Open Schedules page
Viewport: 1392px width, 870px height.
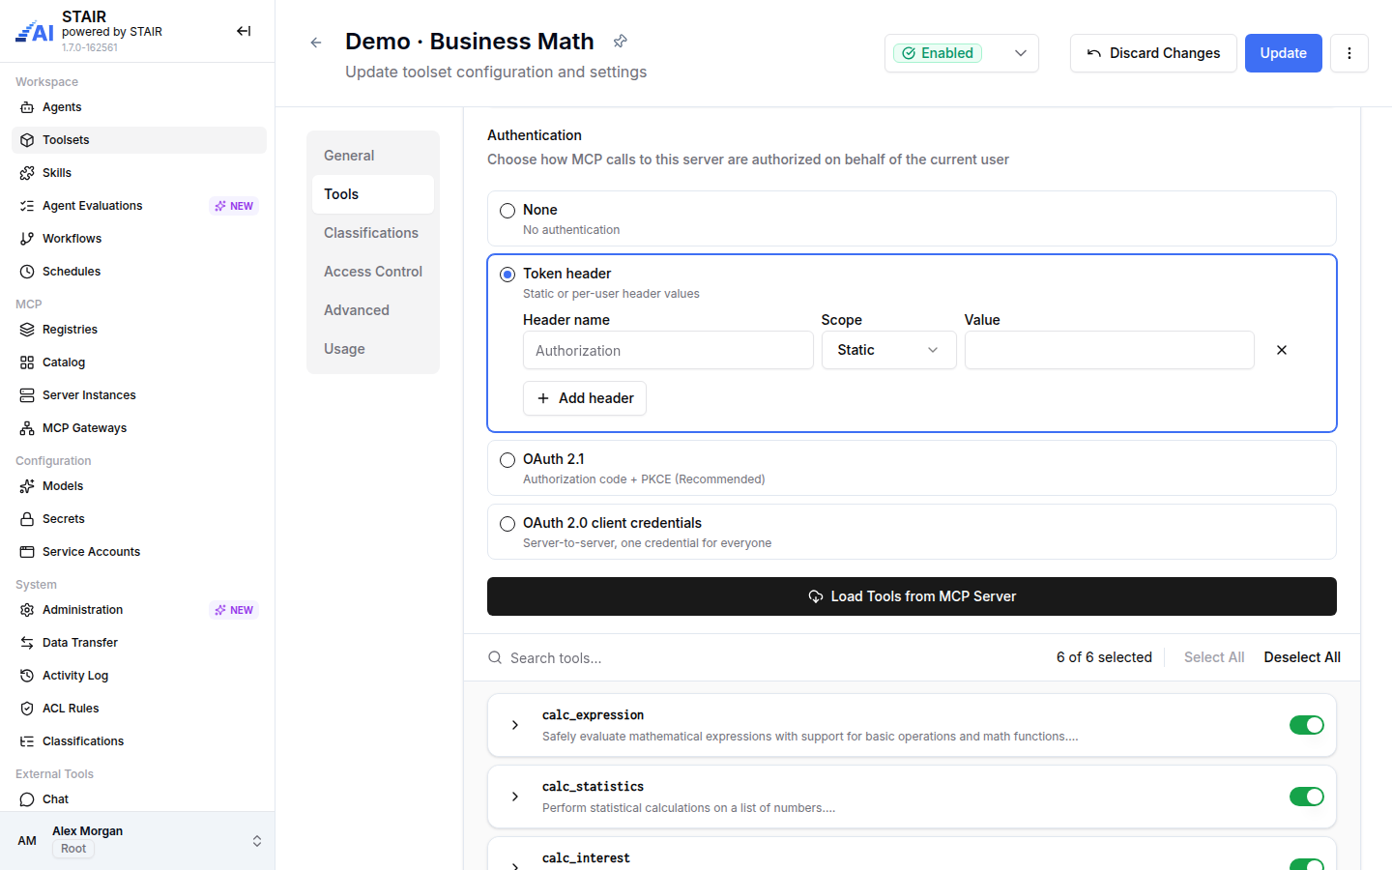(139, 272)
